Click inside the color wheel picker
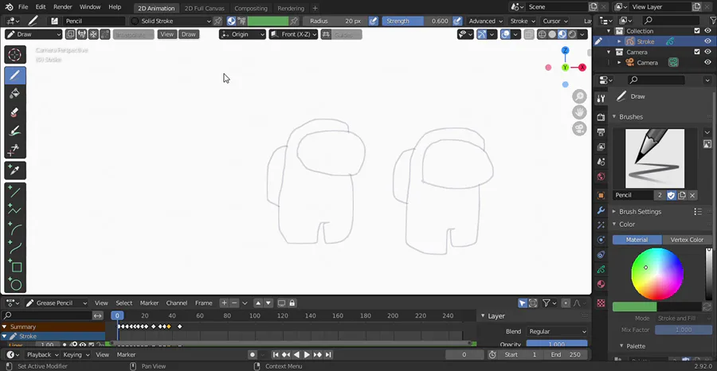Viewport: 717px width, 371px height. (x=657, y=274)
